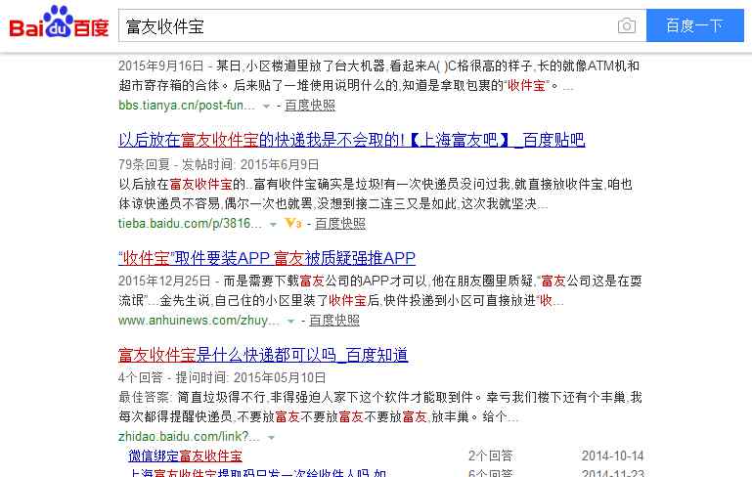Click the 百度一下 search button
The image size is (752, 477).
695,25
